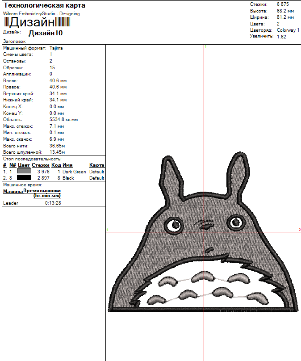Viewport: 301px width, 361px height.
Task: Click the Totoro embroidery design preview
Action: pyautogui.click(x=204, y=232)
